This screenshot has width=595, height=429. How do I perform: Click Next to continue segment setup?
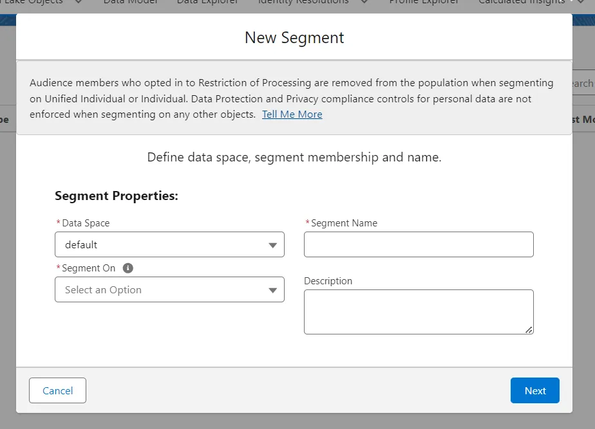tap(534, 390)
